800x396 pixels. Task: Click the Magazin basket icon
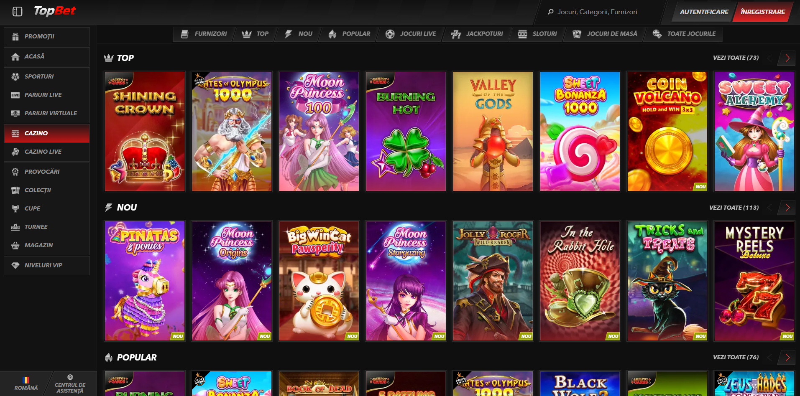(x=15, y=246)
